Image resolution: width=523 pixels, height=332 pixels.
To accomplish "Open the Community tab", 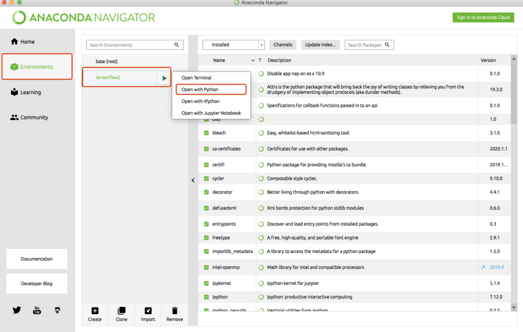I will [x=29, y=117].
